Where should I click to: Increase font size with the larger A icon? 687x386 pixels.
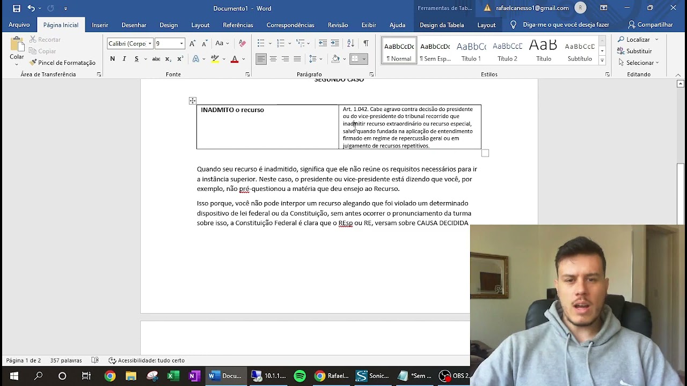193,43
